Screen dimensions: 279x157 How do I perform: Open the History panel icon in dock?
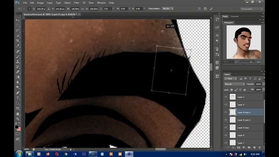click(x=217, y=19)
